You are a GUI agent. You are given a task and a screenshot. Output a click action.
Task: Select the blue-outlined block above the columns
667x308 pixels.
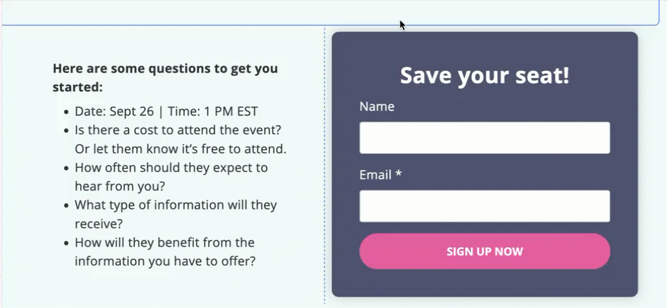(207, 12)
